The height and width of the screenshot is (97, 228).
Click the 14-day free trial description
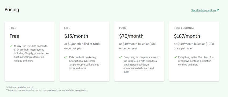pos(32,53)
